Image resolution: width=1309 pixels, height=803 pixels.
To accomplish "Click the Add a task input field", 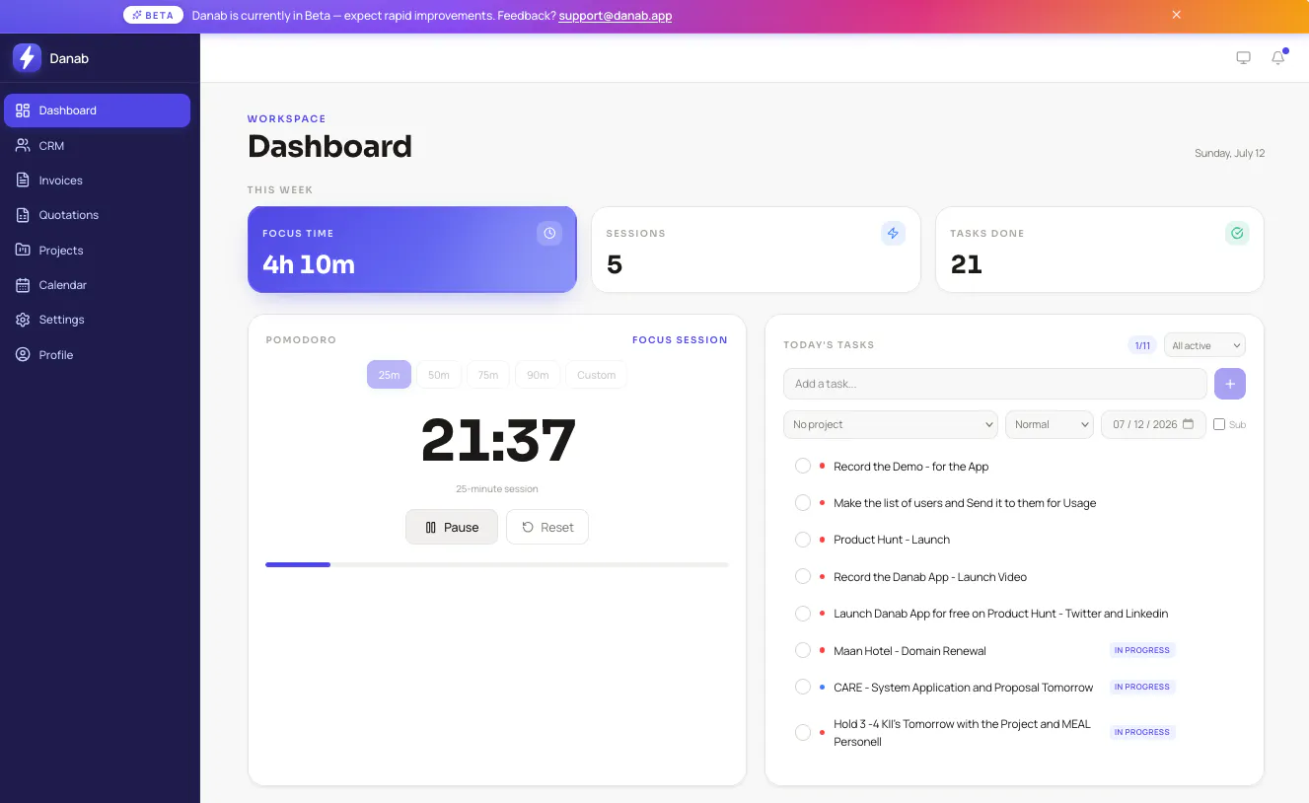I will point(995,384).
